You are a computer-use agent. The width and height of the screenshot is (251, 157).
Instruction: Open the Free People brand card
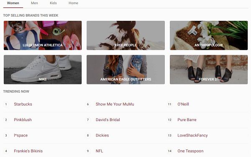tap(125, 35)
